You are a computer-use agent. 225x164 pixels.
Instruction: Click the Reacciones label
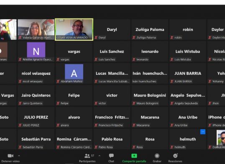click(175, 161)
